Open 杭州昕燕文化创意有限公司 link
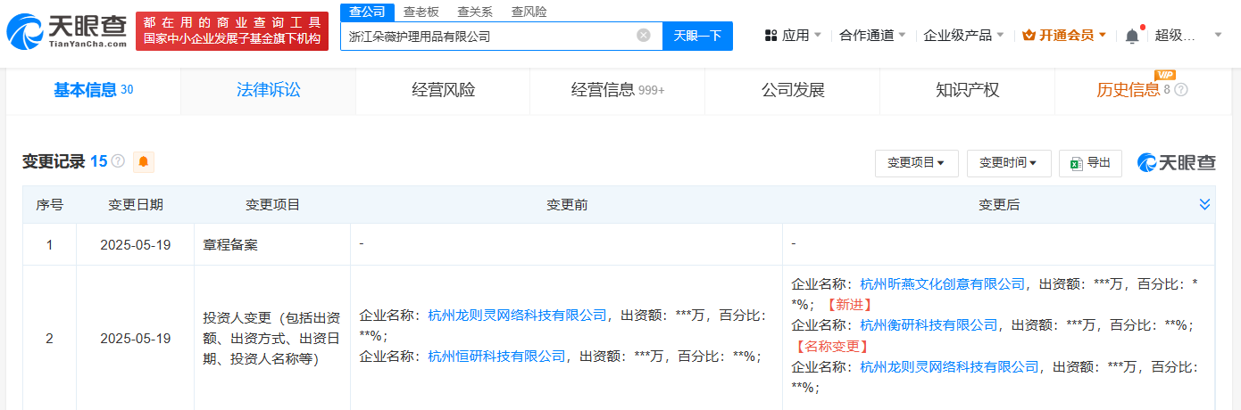 (942, 284)
